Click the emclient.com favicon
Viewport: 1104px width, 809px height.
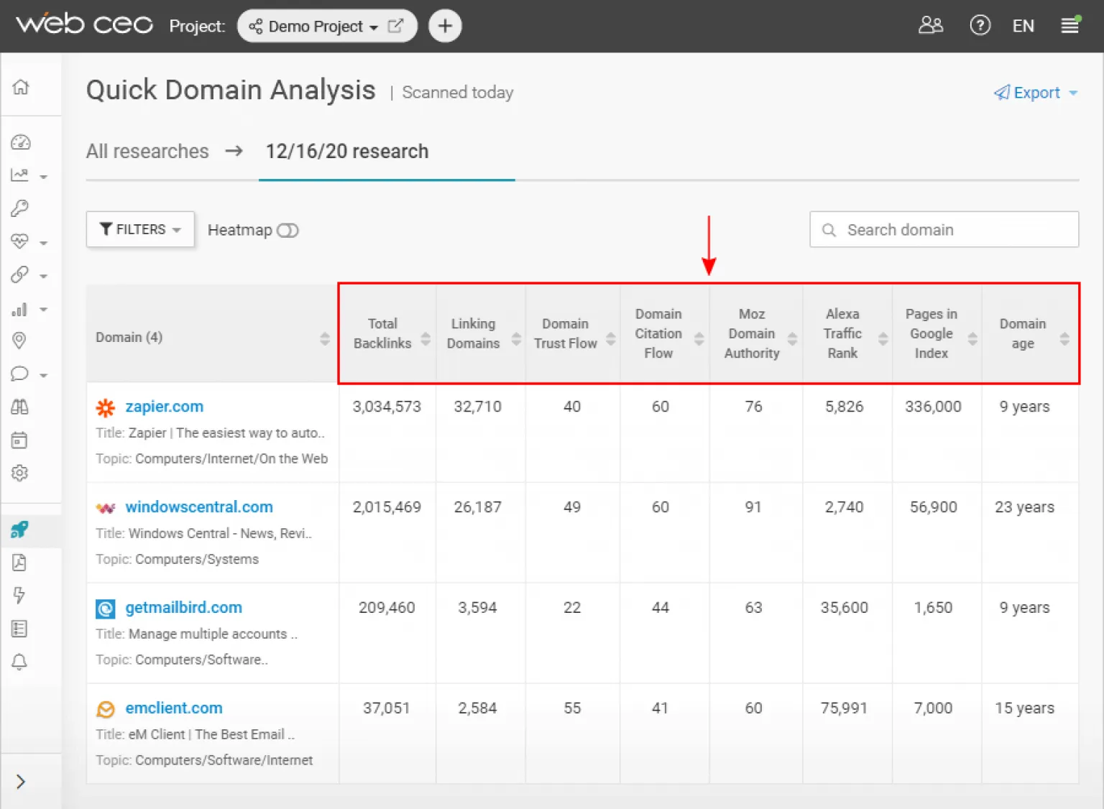(x=106, y=710)
